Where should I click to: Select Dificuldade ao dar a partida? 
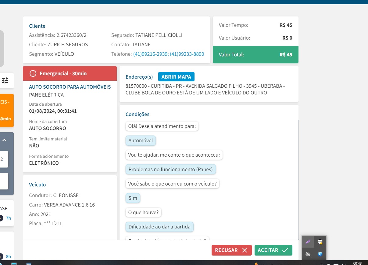pos(159,227)
